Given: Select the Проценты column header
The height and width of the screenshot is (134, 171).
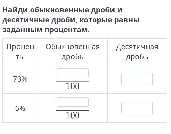Looking at the screenshot, I should [20, 52].
